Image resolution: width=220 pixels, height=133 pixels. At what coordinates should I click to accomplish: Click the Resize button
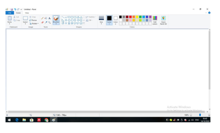pos(33,20)
